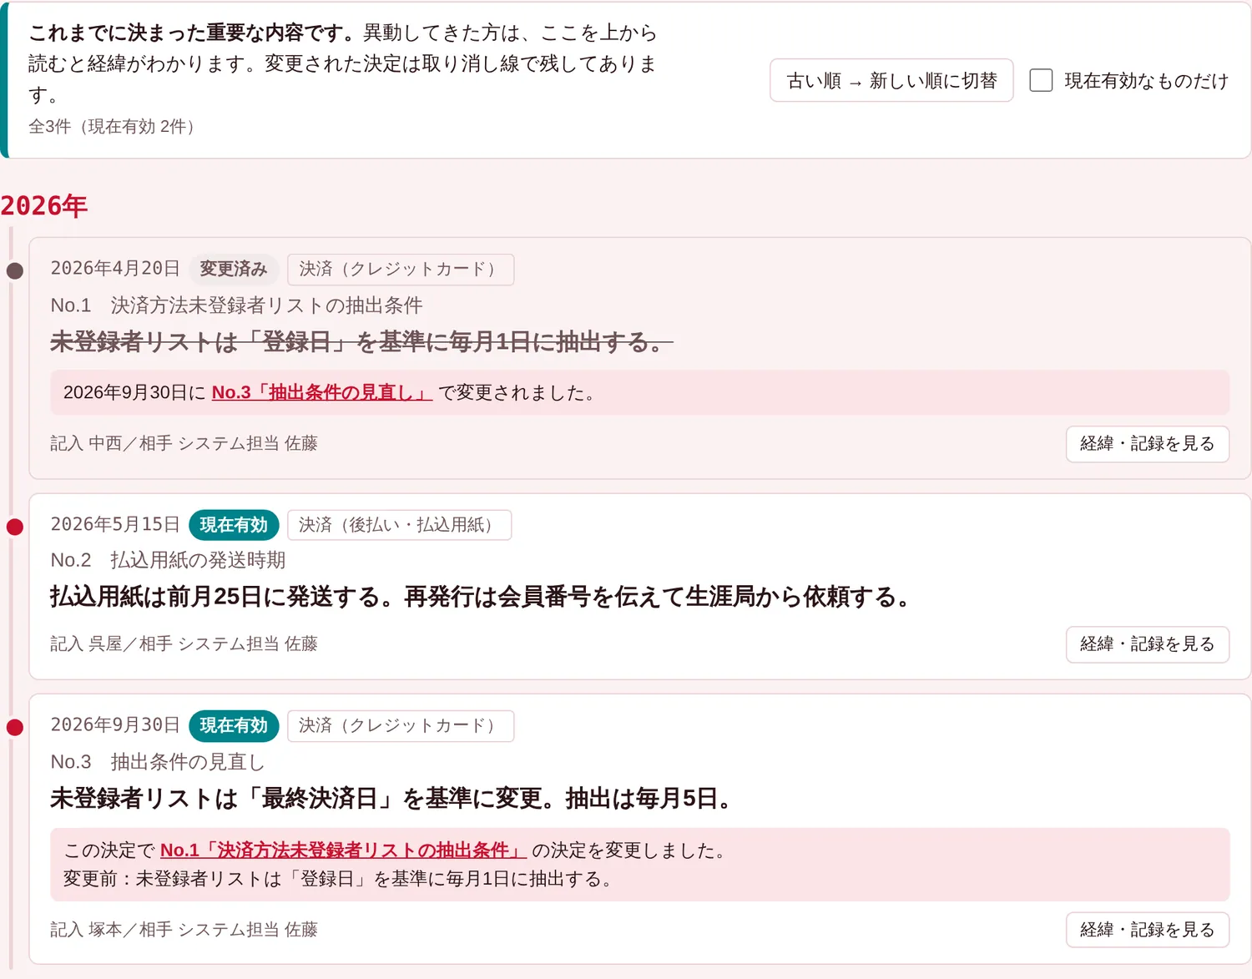The width and height of the screenshot is (1252, 979).
Task: Click 現在有効 badge on 2026年5月15日 entry
Action: click(x=234, y=525)
